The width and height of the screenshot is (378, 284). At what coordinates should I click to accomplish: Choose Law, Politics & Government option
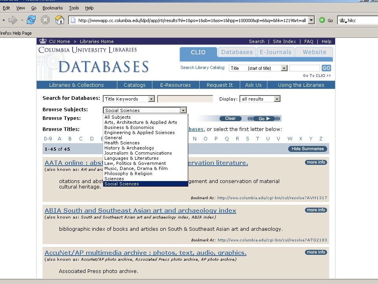(x=145, y=163)
